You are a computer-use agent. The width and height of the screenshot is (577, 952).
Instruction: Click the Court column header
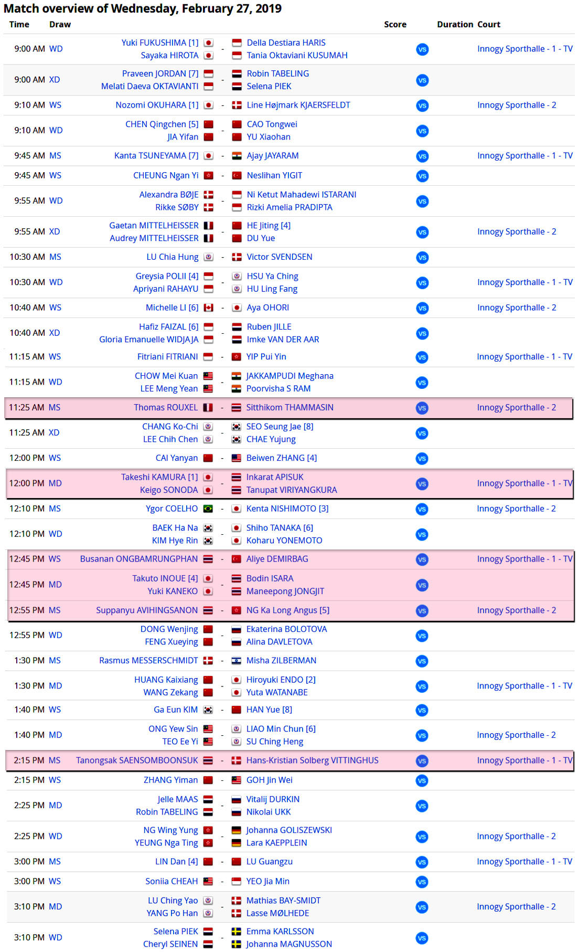point(489,24)
